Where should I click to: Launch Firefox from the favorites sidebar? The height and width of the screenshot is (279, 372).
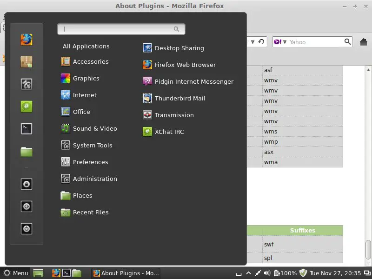27,40
